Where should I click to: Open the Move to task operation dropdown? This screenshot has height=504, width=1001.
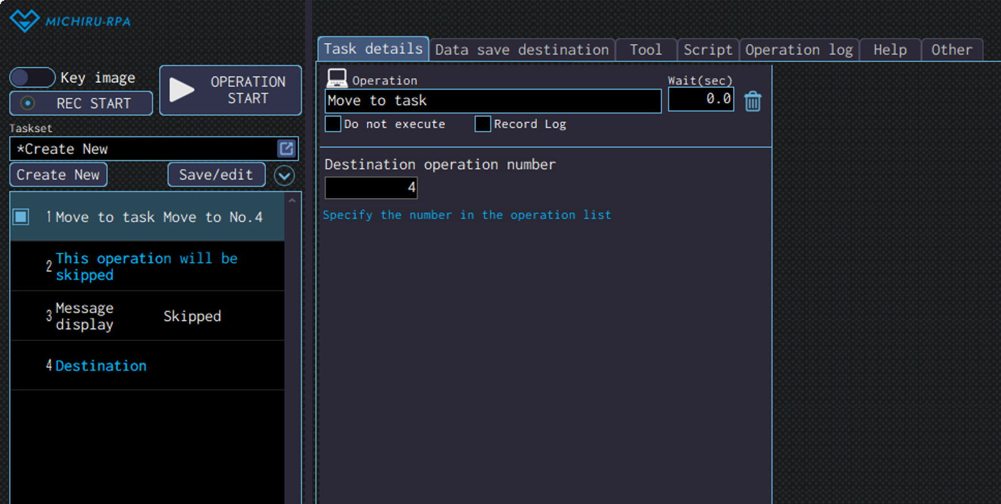pyautogui.click(x=493, y=101)
